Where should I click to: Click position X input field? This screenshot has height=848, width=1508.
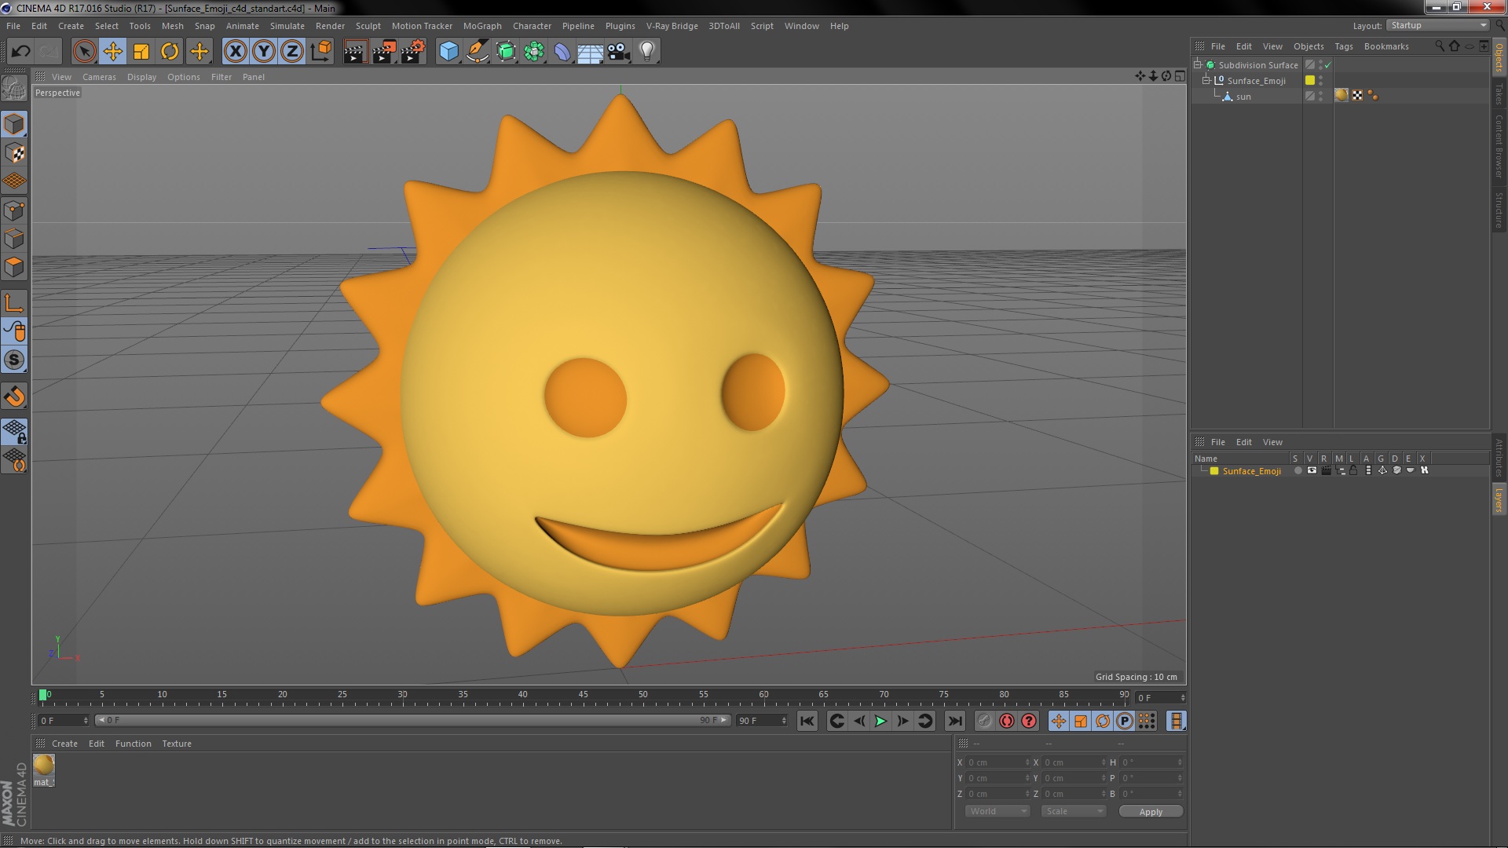pyautogui.click(x=997, y=762)
